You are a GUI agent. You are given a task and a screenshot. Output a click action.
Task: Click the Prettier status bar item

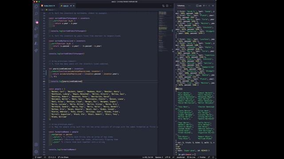[x=201, y=157]
